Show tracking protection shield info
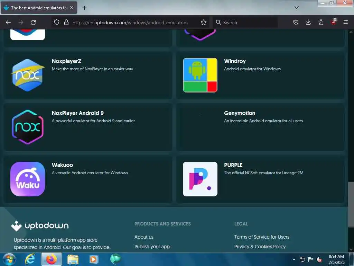Image resolution: width=354 pixels, height=266 pixels. (x=57, y=23)
